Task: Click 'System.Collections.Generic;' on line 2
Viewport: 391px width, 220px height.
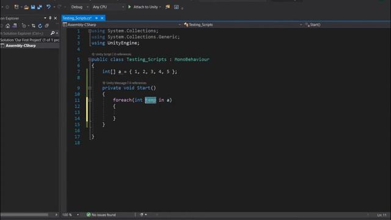Action: [144, 37]
